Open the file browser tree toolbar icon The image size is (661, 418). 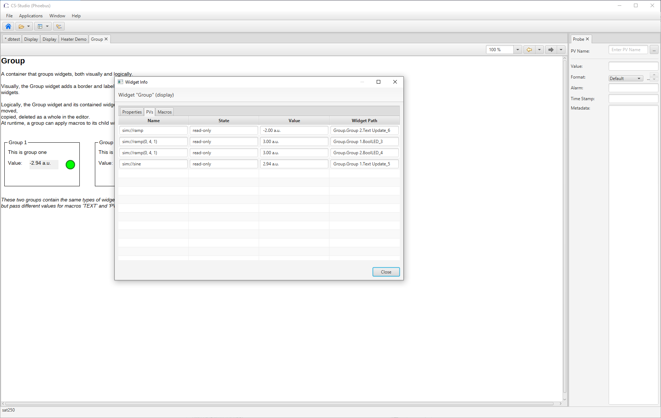(x=58, y=26)
